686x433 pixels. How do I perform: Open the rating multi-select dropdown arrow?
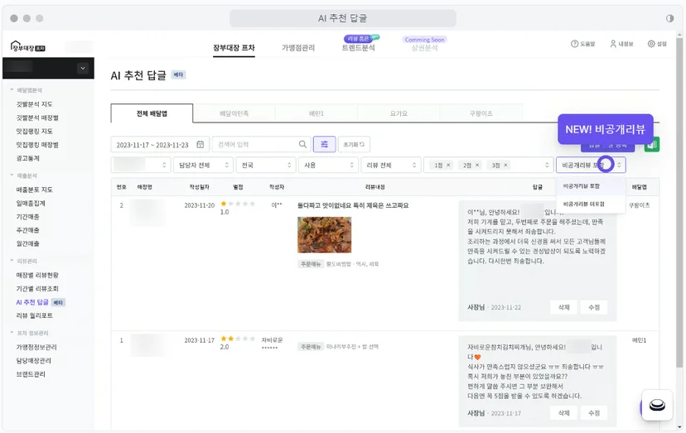[x=547, y=166]
